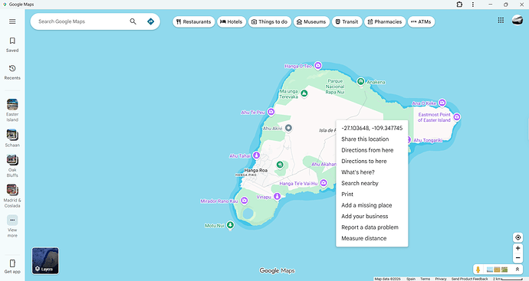Click the View more ellipsis button
The image size is (529, 281).
pos(12,220)
